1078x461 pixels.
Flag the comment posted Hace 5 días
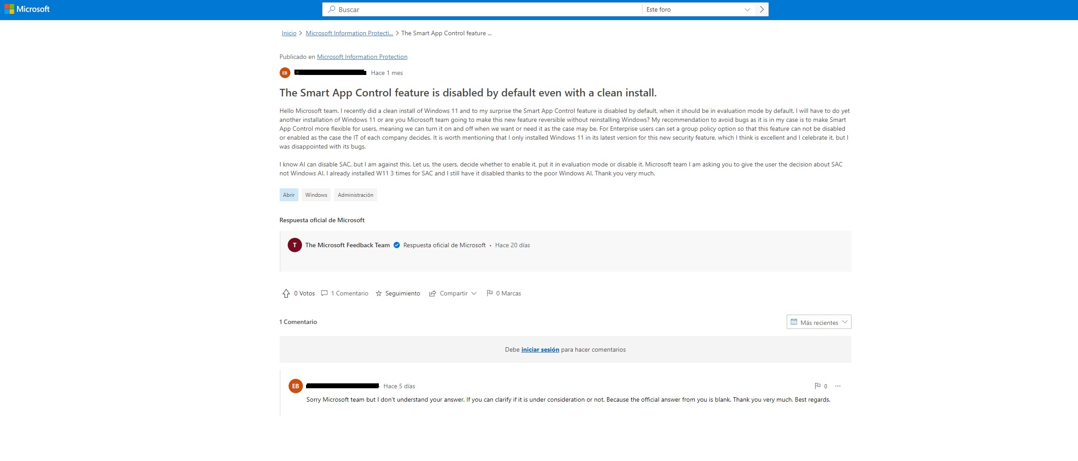[x=818, y=386]
